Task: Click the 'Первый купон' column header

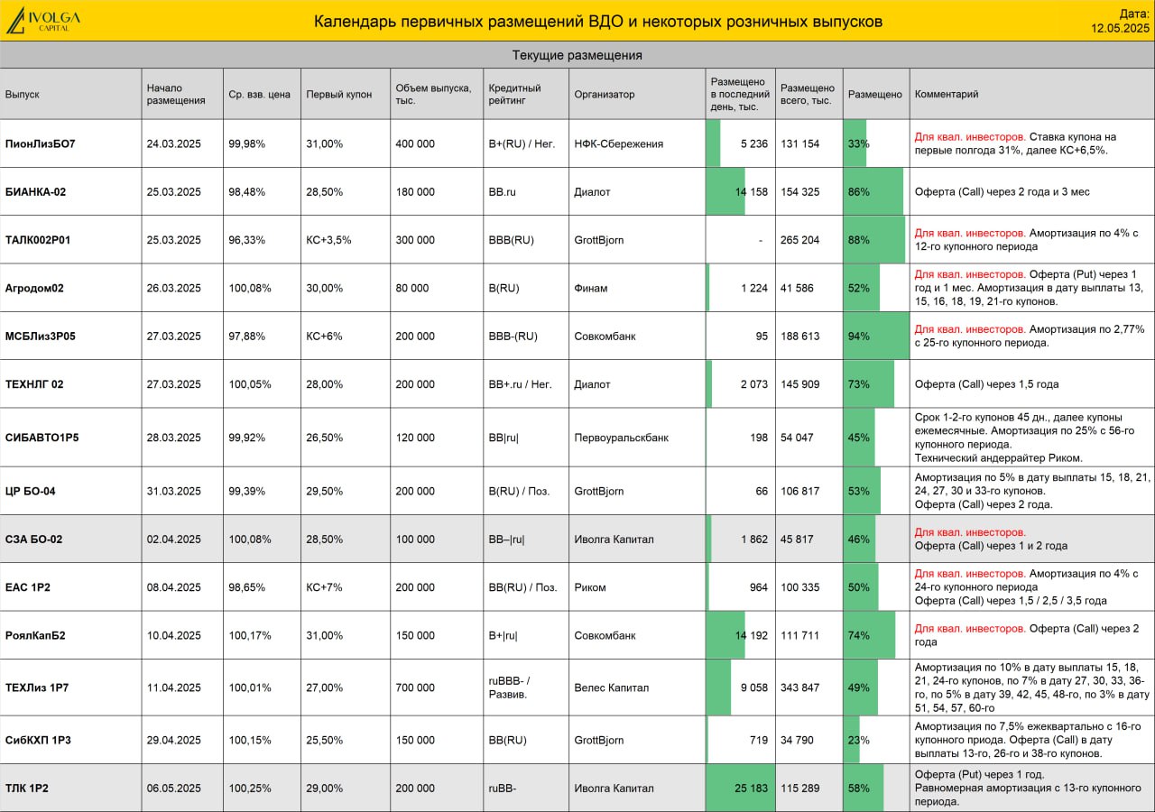Action: click(x=339, y=94)
